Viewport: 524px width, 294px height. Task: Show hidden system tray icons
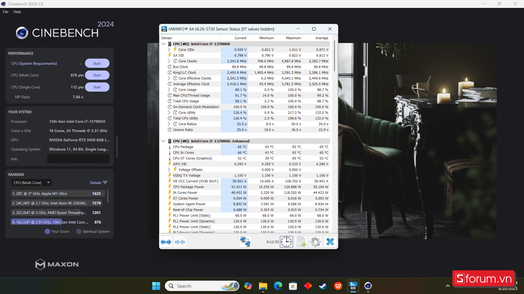(x=448, y=286)
